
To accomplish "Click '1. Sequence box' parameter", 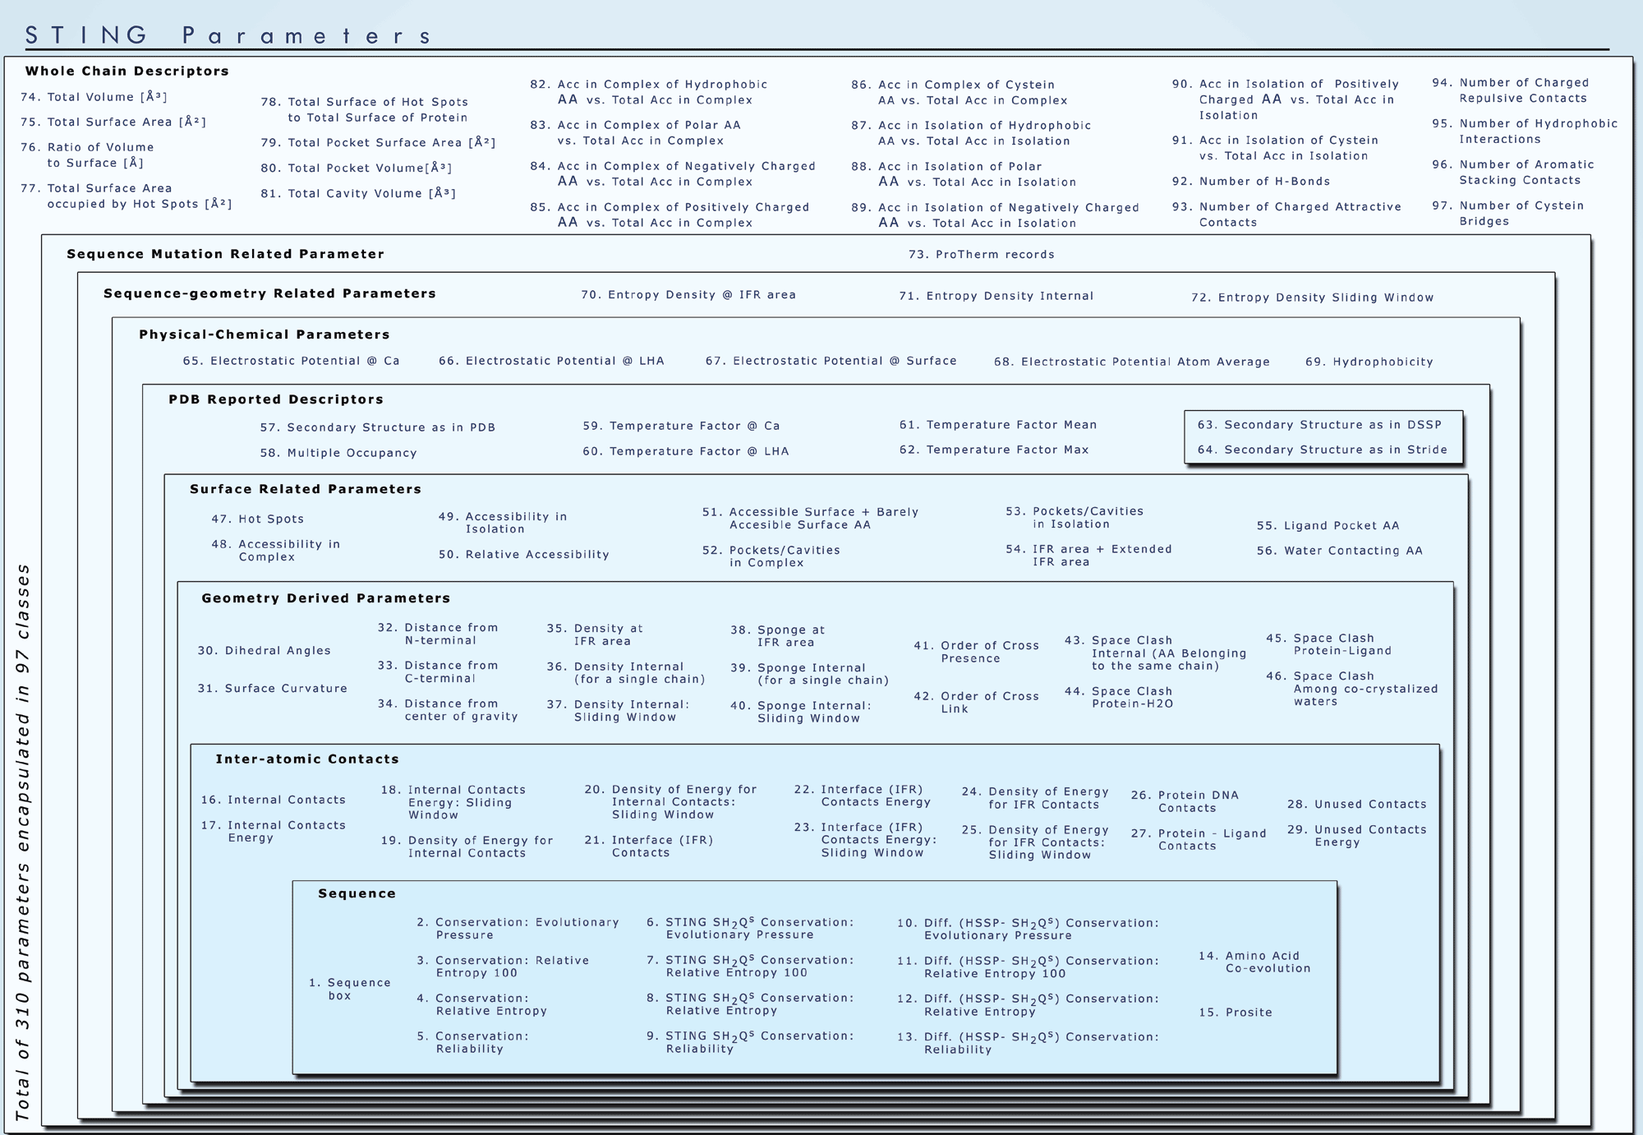I will tap(350, 989).
